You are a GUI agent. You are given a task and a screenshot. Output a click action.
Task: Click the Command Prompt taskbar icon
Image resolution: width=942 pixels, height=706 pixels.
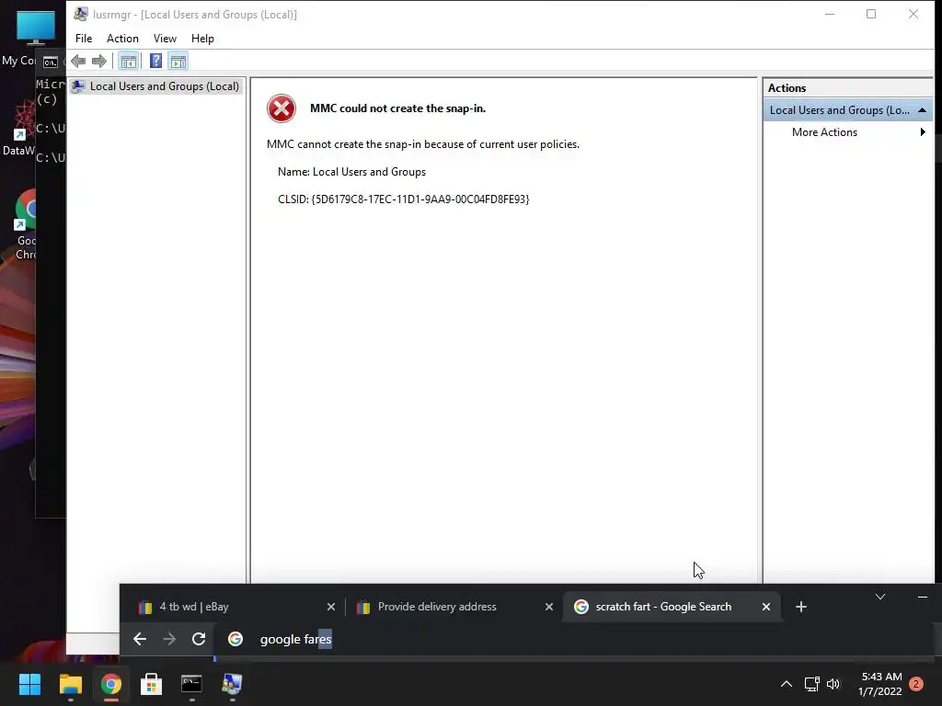coord(191,684)
